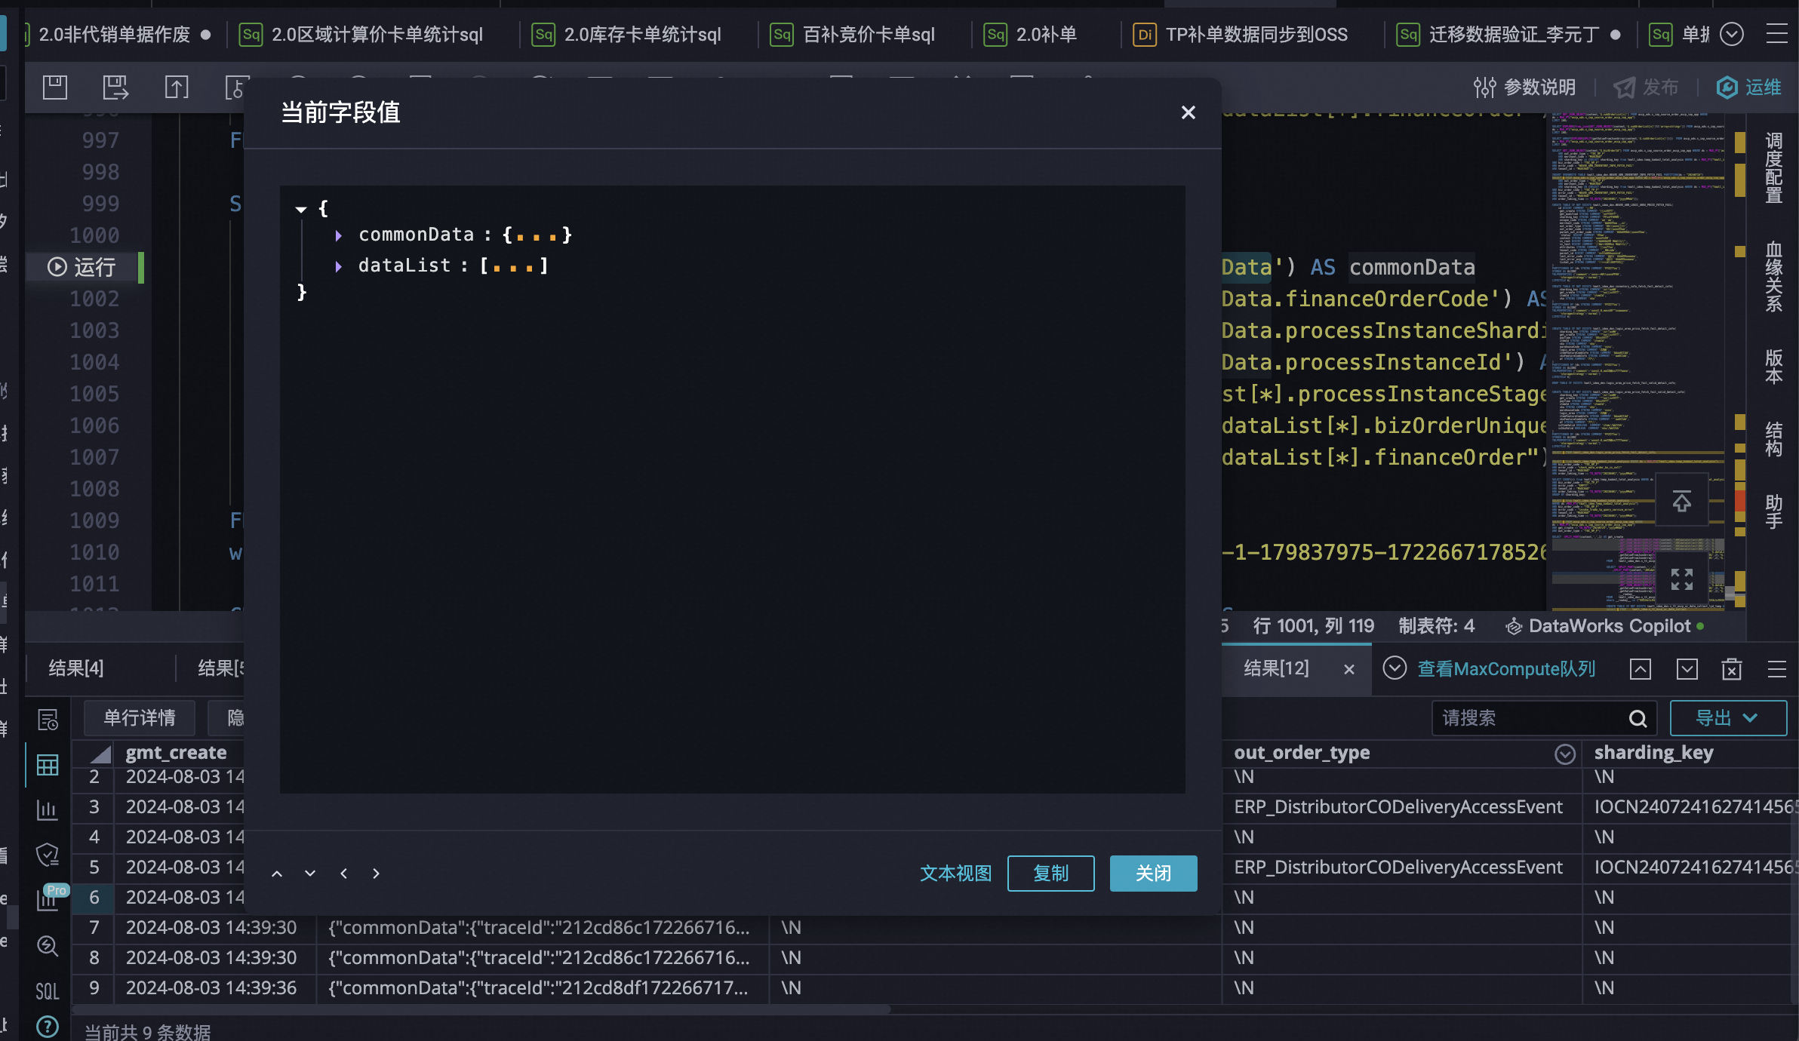
Task: Click 制表符: 4 tab size indicator
Action: tap(1436, 626)
